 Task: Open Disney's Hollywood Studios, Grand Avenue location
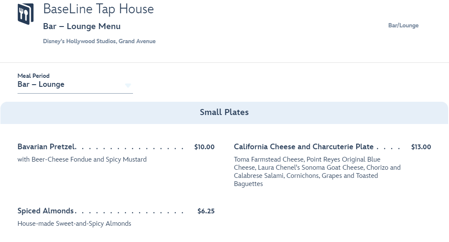pyautogui.click(x=99, y=41)
